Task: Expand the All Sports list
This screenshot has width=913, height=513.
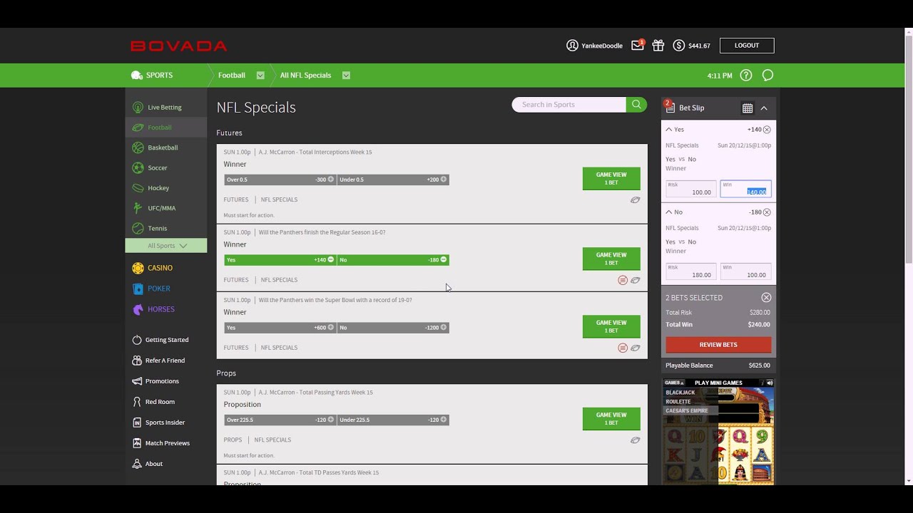Action: point(166,246)
